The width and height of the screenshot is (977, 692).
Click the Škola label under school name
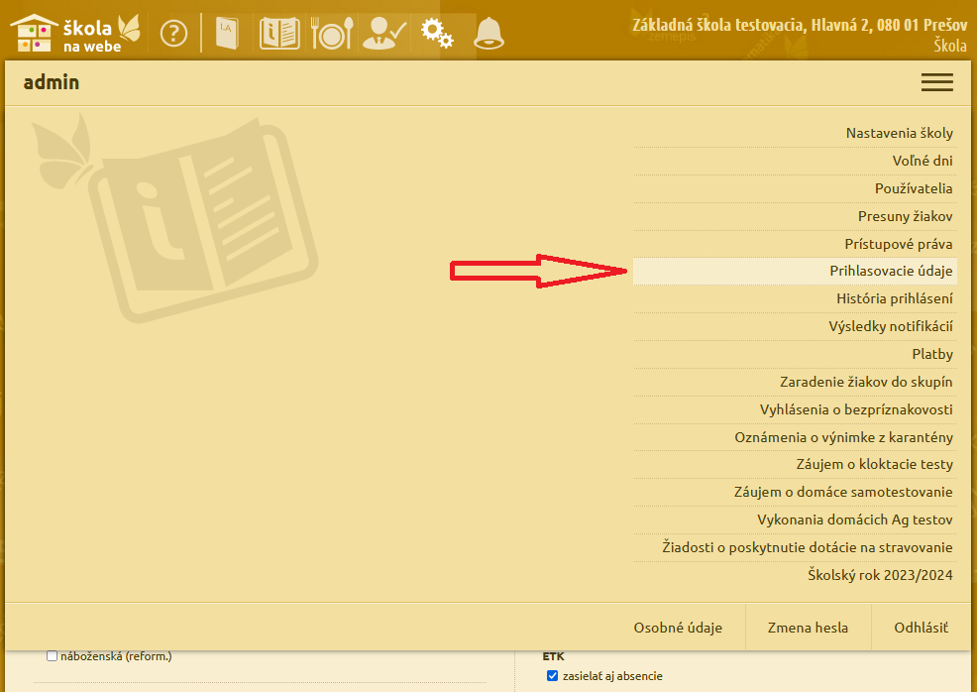950,46
